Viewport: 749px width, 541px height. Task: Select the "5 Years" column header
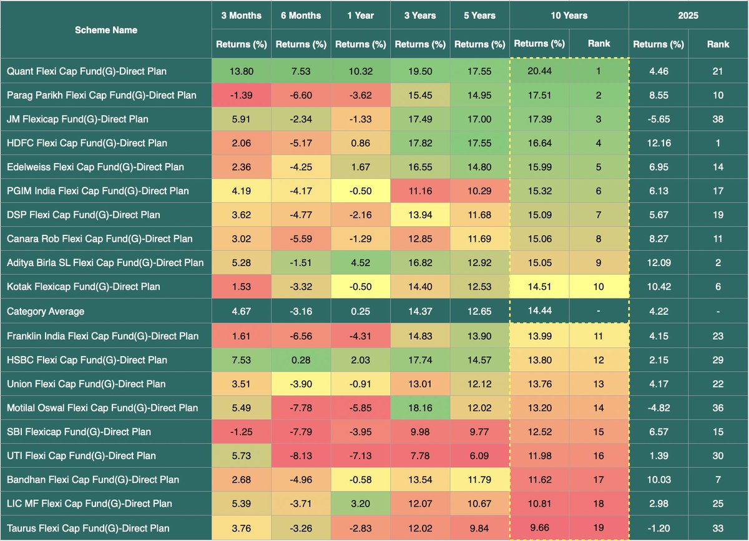[480, 16]
